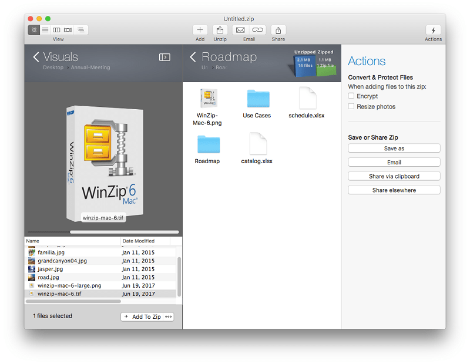The width and height of the screenshot is (470, 364).
Task: Click the Email envelope toolbar icon
Action: point(240,30)
